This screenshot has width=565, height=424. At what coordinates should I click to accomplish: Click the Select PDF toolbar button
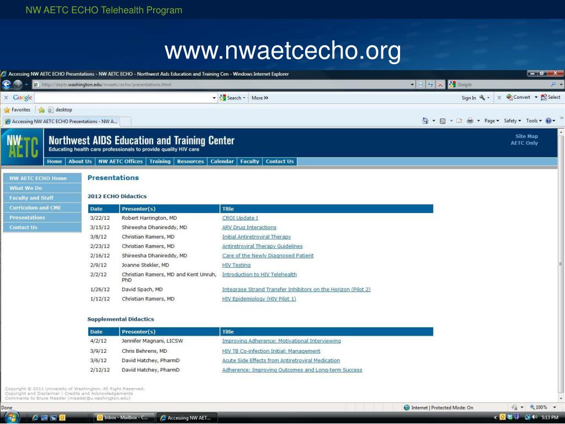click(x=551, y=97)
